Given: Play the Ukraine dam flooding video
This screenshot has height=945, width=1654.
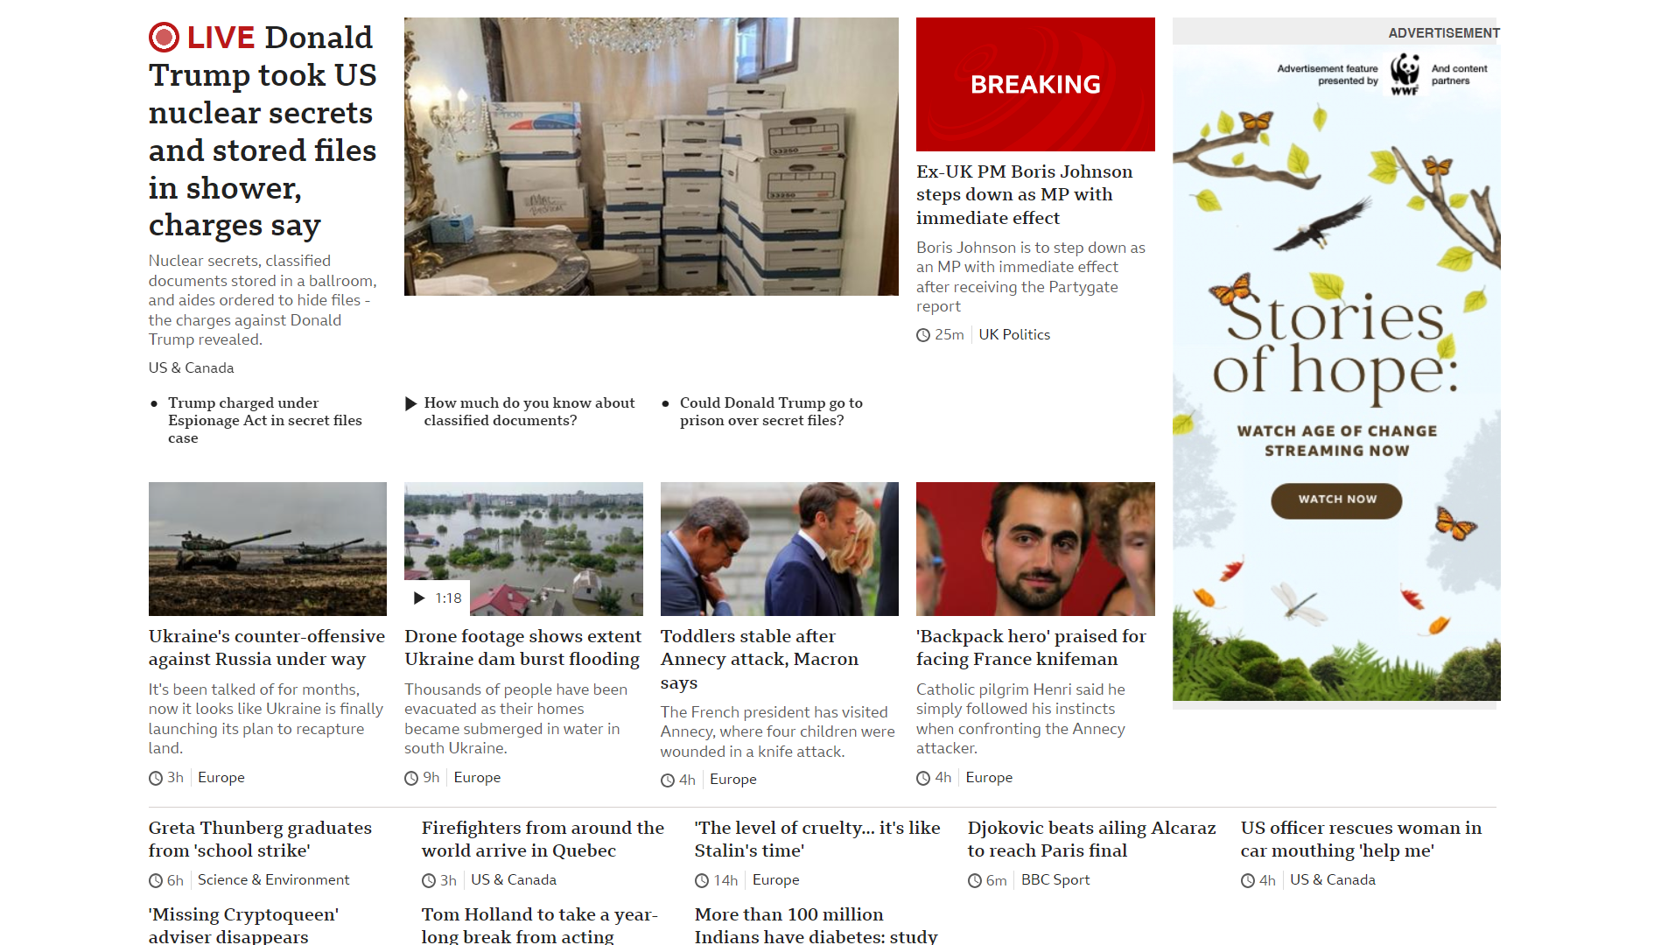Looking at the screenshot, I should 437,598.
